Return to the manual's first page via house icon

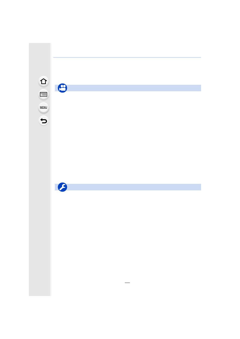(x=44, y=81)
